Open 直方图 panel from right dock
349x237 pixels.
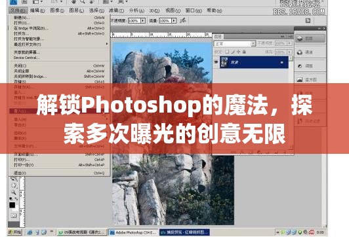click(x=310, y=79)
